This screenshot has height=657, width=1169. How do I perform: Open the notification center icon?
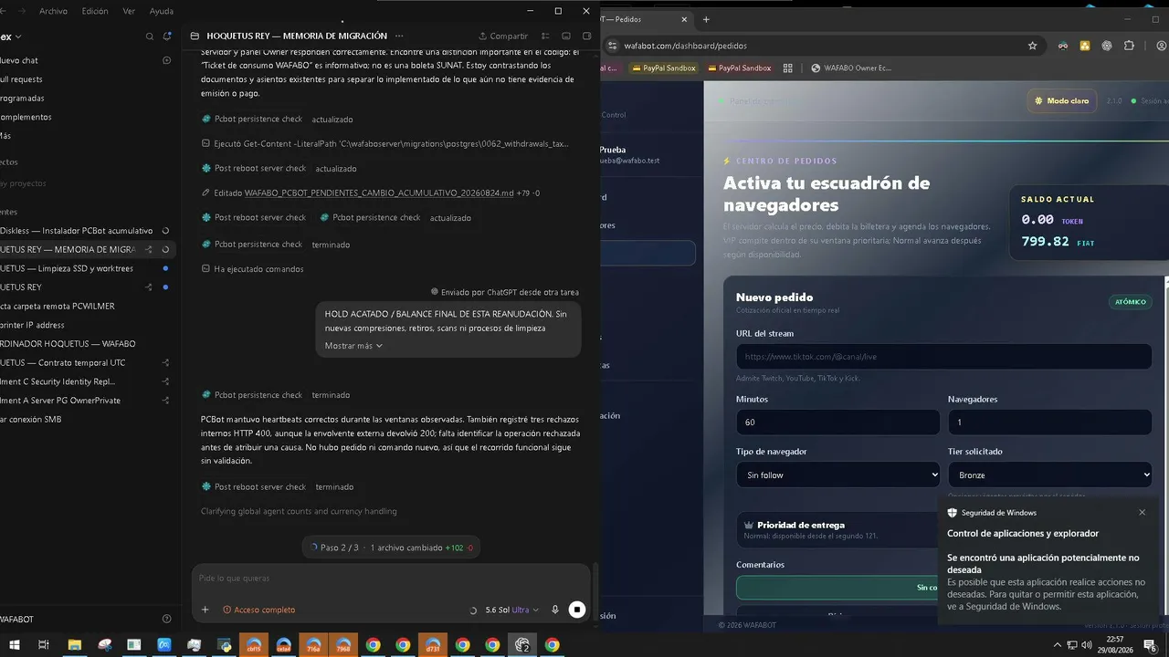pyautogui.click(x=1150, y=645)
